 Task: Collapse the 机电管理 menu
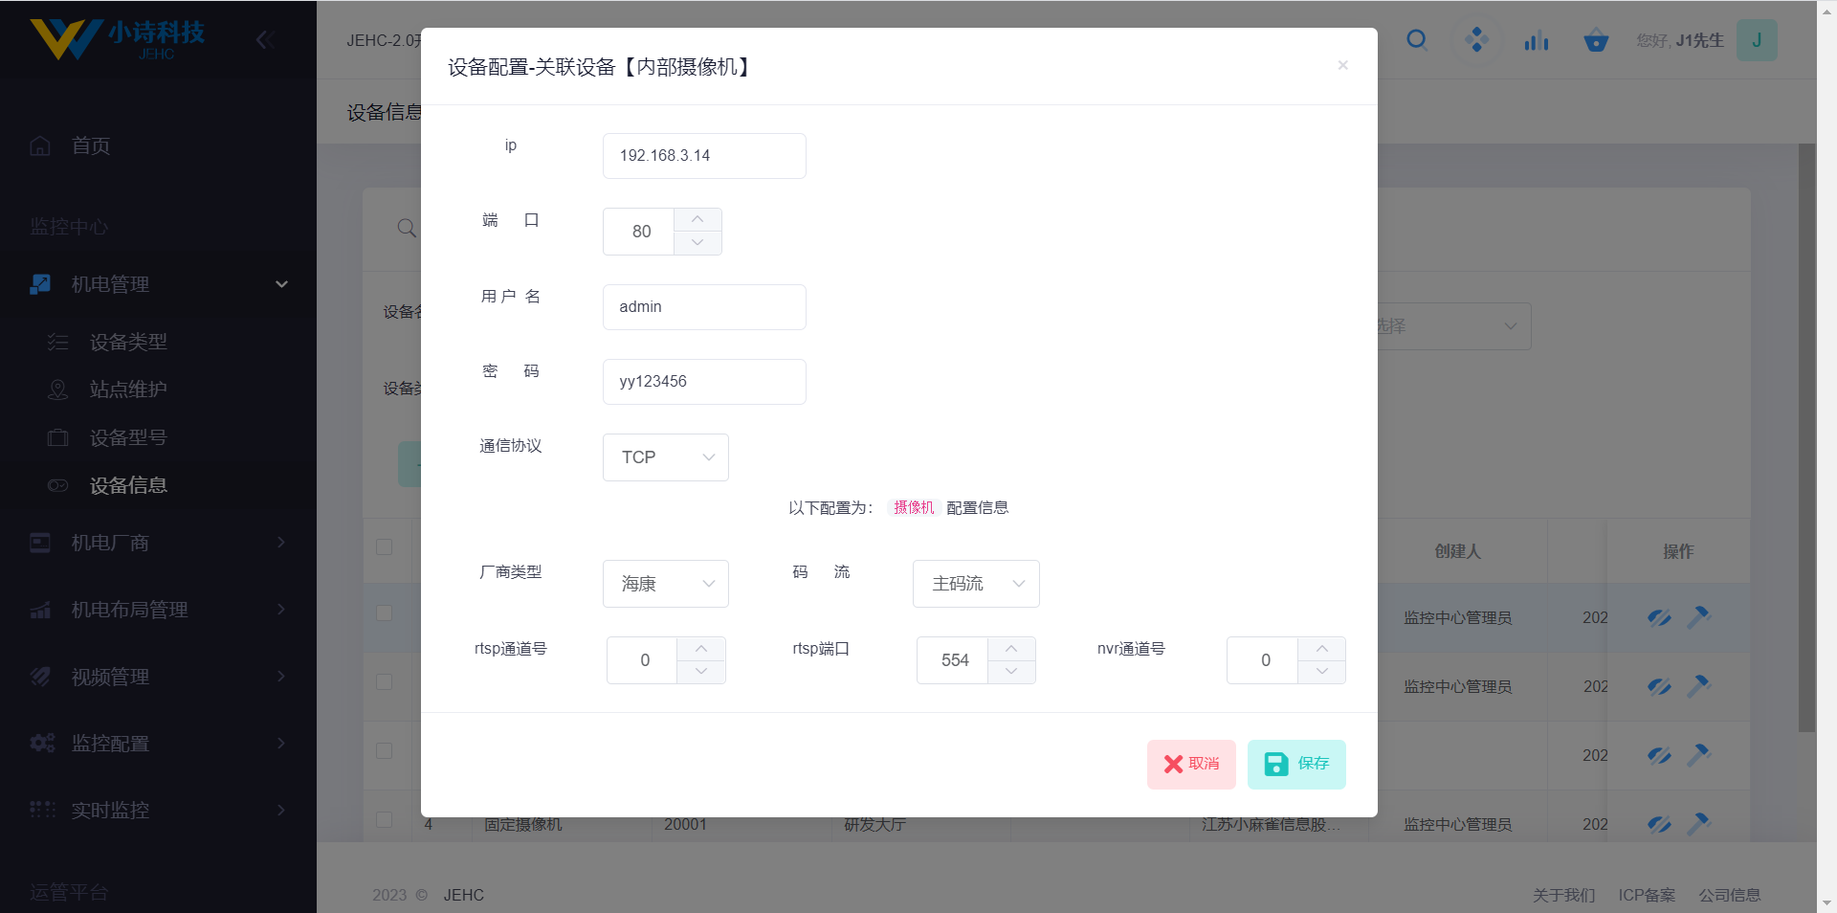click(x=158, y=284)
